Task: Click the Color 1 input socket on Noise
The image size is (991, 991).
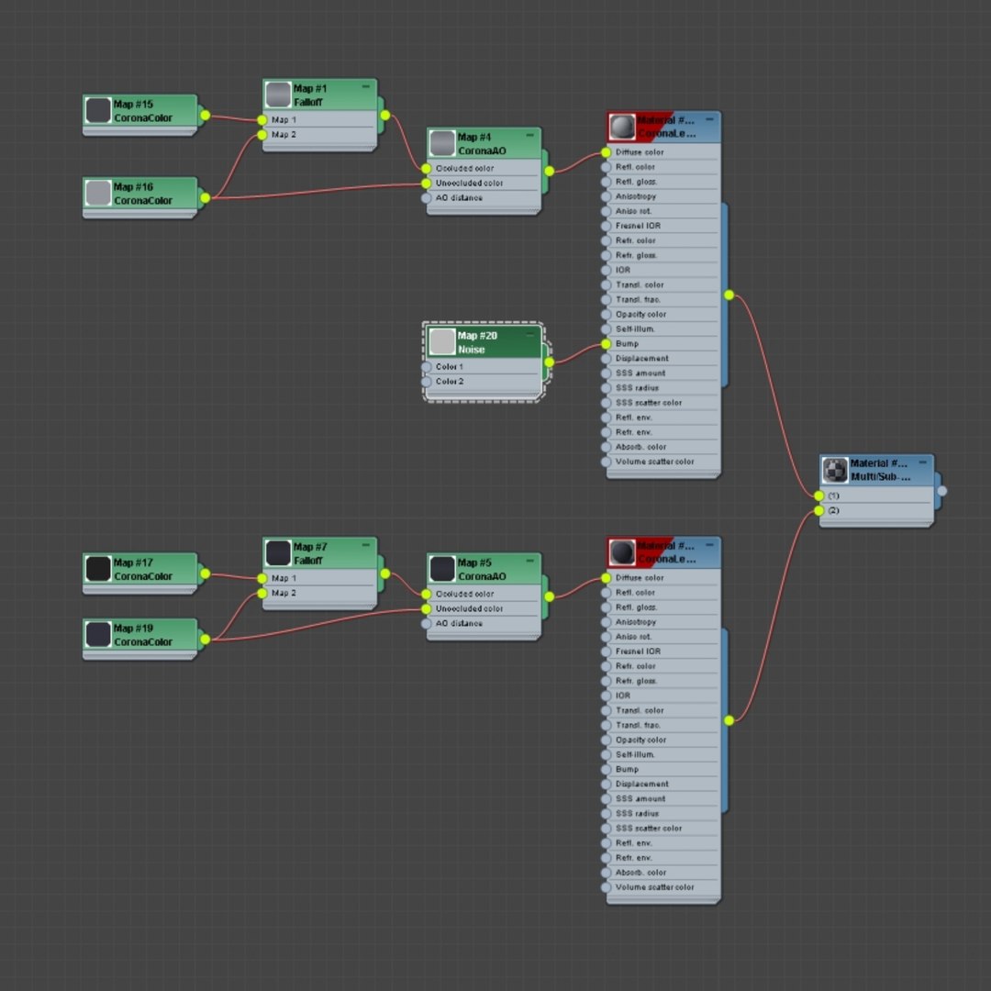Action: click(426, 366)
